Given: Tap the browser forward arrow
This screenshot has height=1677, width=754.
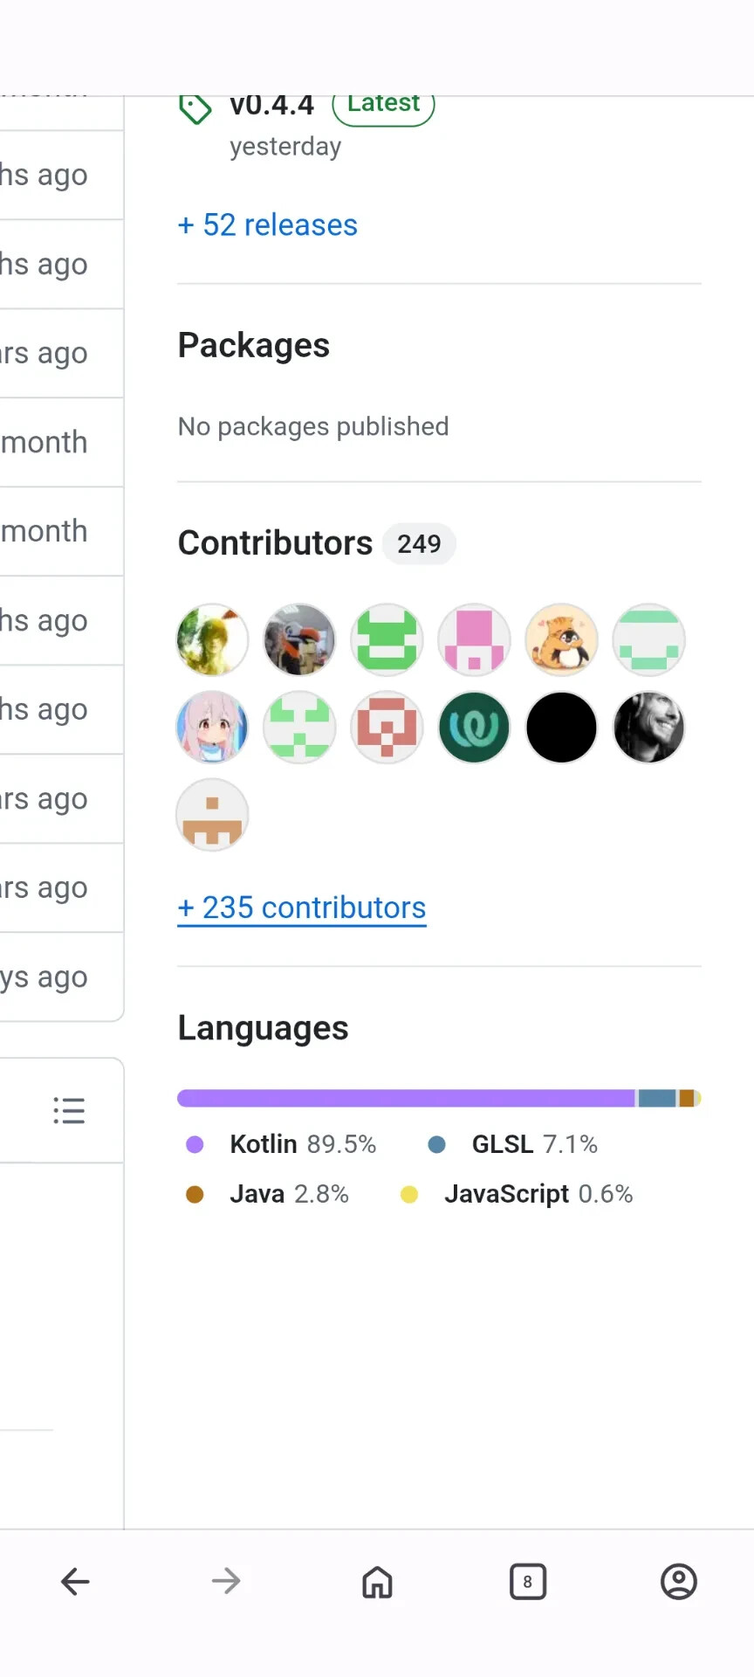Looking at the screenshot, I should pyautogui.click(x=226, y=1581).
